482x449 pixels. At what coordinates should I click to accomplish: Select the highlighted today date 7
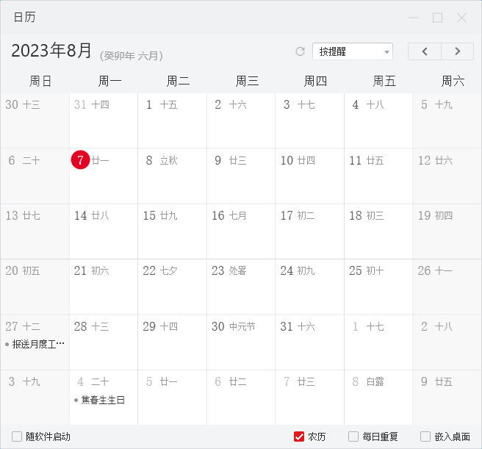pos(80,160)
